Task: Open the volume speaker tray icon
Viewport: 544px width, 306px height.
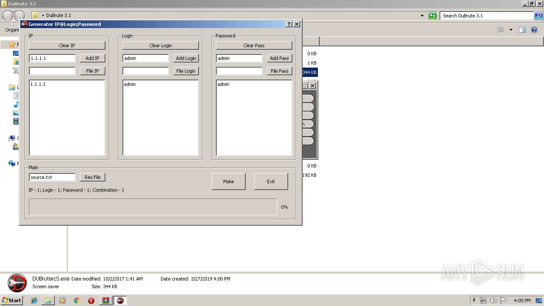Action: [x=493, y=300]
